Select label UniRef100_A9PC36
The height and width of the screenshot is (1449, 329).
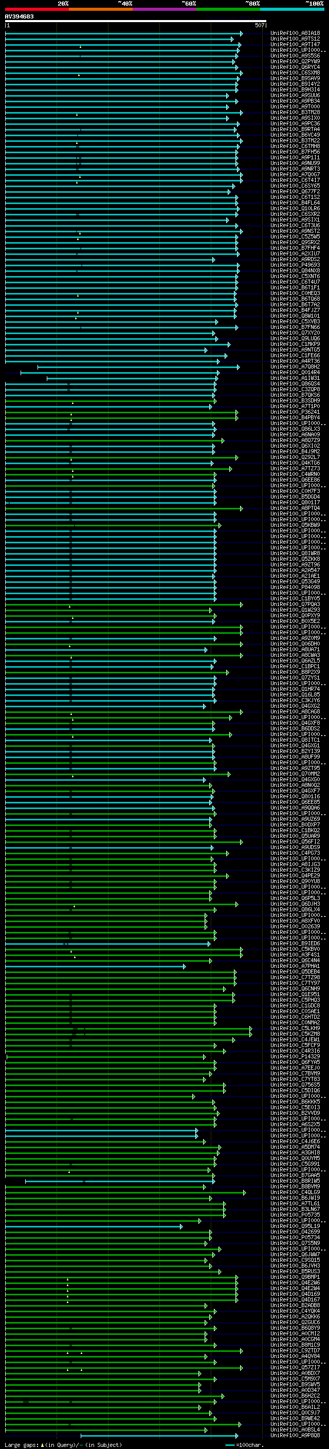(x=295, y=124)
